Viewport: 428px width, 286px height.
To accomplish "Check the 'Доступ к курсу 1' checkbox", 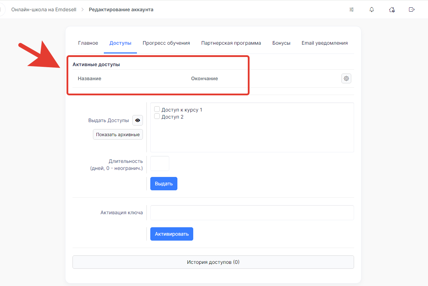I will (157, 109).
